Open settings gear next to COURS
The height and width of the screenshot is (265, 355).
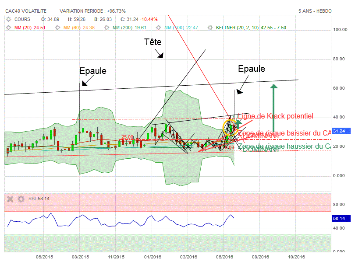tap(9, 19)
